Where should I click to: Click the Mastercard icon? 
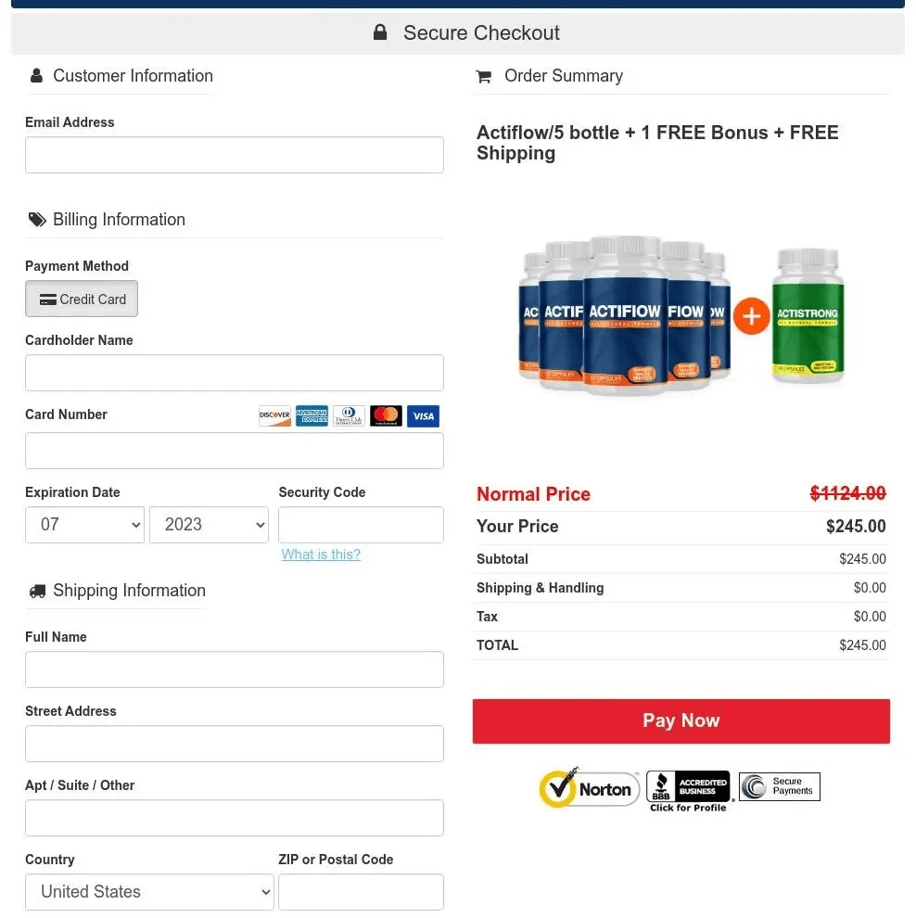click(386, 415)
